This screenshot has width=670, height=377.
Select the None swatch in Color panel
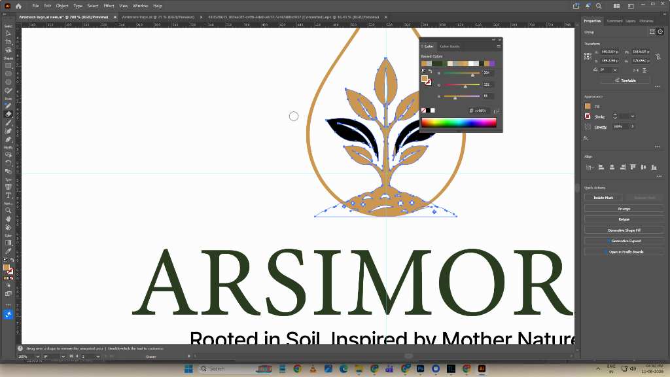[423, 110]
